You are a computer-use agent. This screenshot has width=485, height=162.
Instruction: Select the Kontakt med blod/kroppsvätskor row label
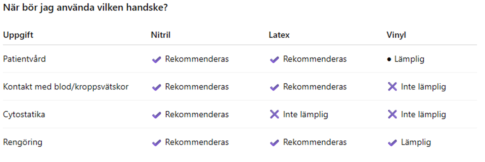click(x=66, y=87)
